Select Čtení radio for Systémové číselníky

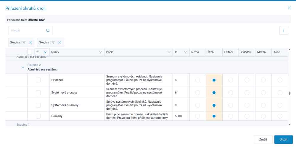tap(214, 105)
